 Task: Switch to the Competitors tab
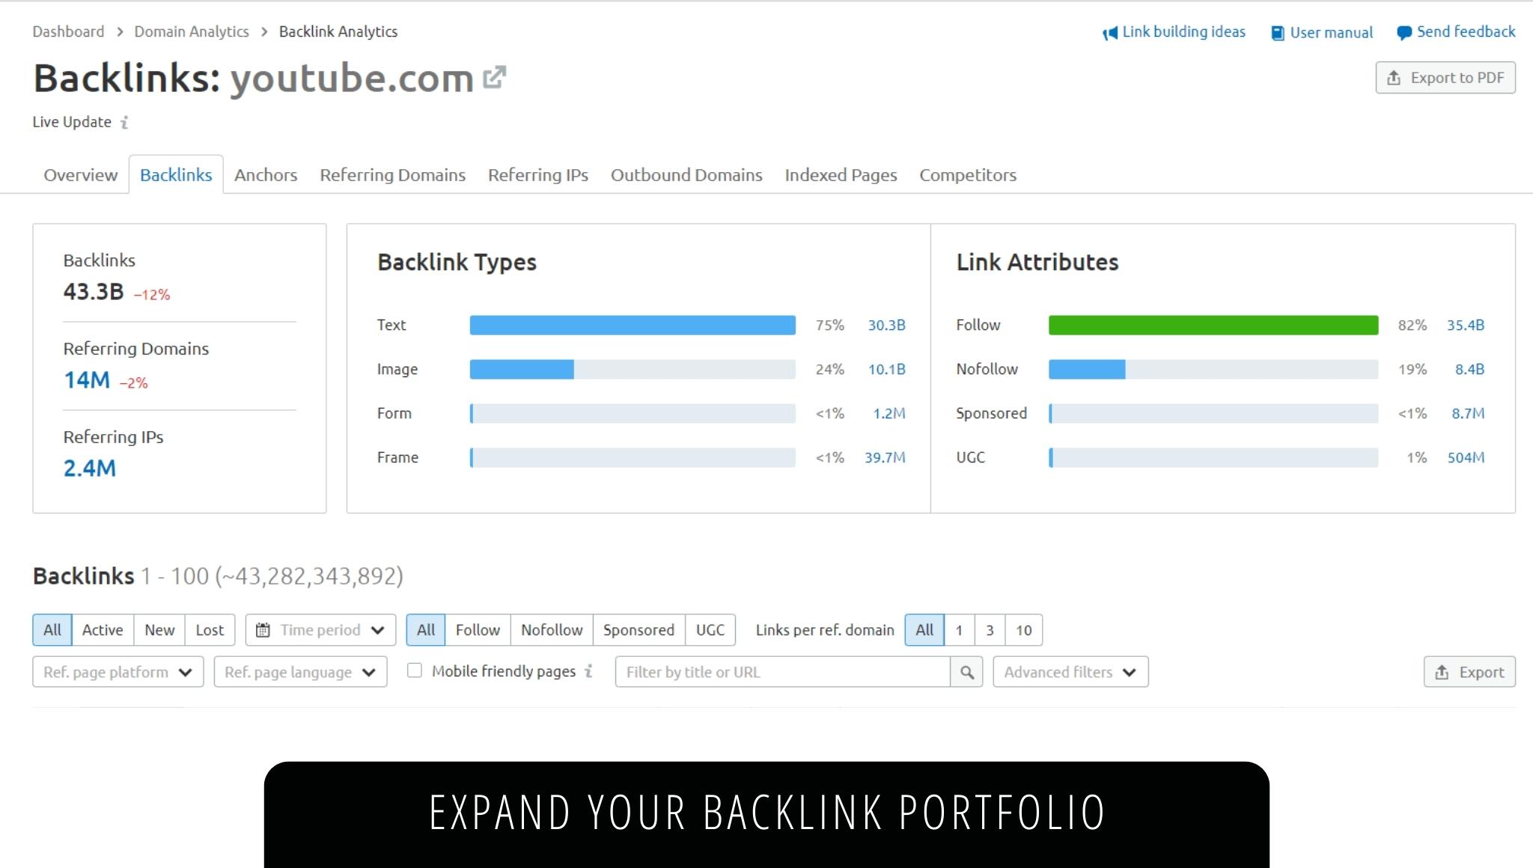click(x=968, y=174)
